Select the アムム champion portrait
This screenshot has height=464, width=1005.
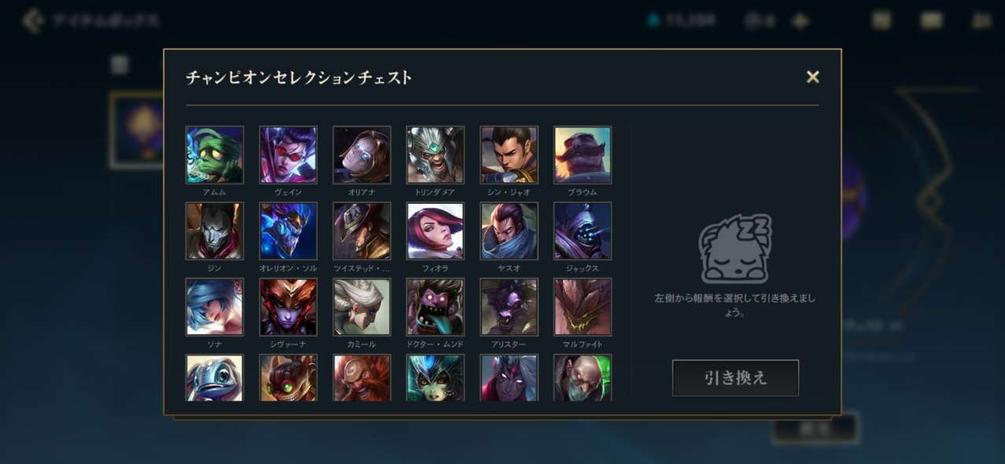click(215, 155)
